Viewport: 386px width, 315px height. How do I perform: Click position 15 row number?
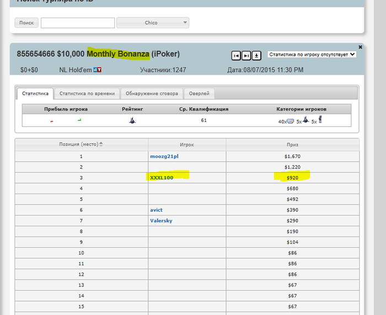click(x=81, y=307)
